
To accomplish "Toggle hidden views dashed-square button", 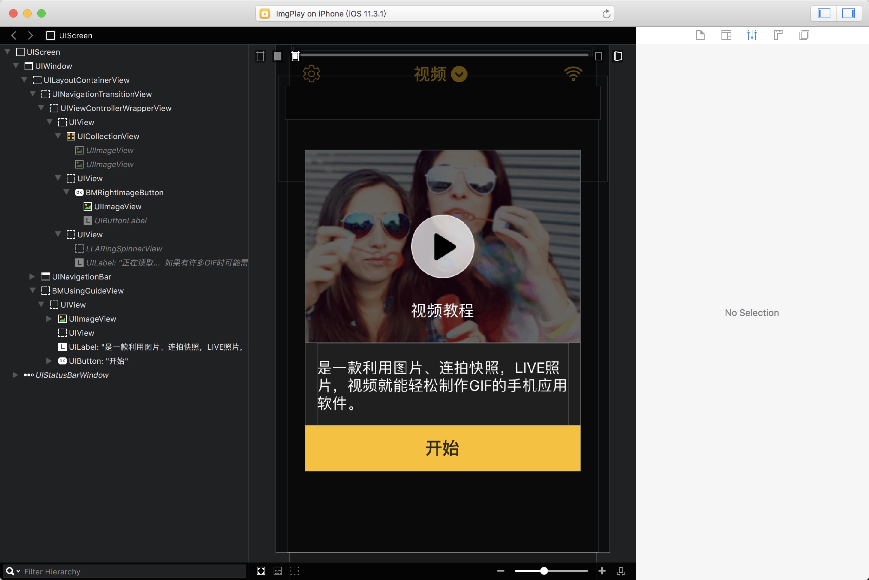I will point(295,571).
